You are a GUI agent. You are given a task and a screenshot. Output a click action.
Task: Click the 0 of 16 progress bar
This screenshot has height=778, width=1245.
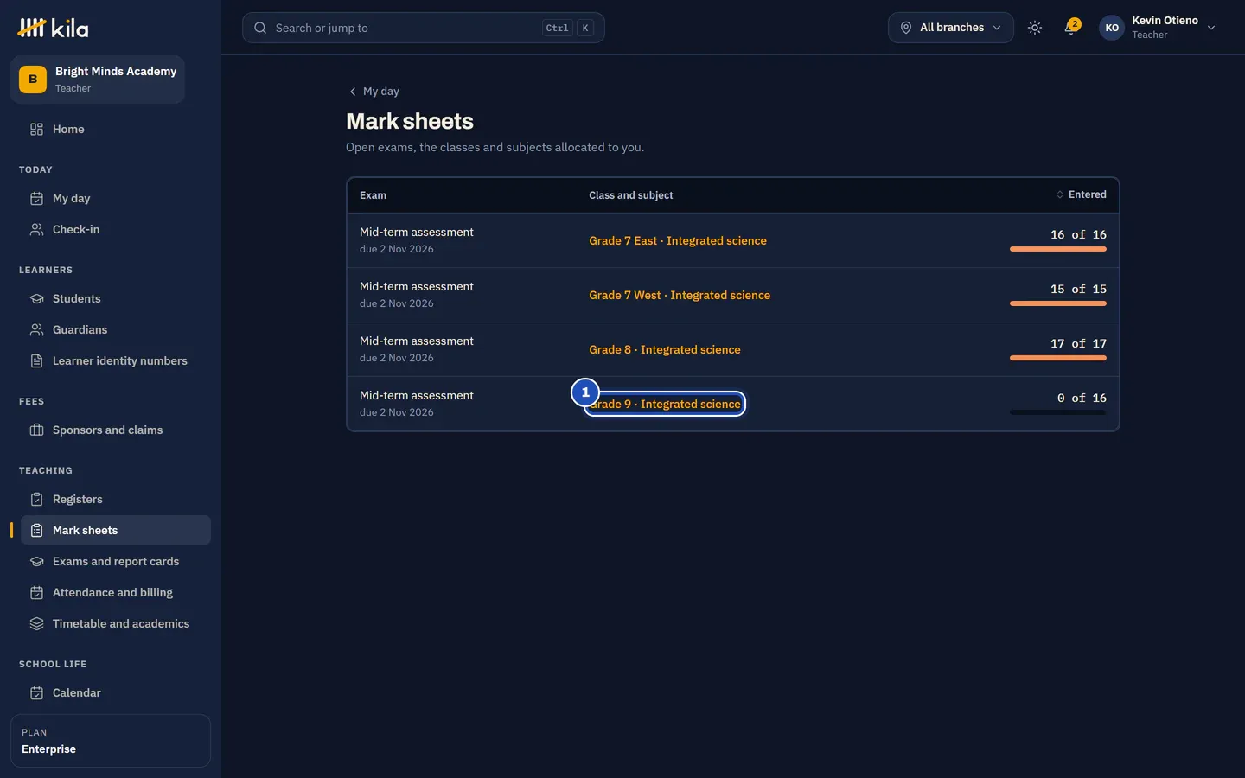pyautogui.click(x=1058, y=412)
